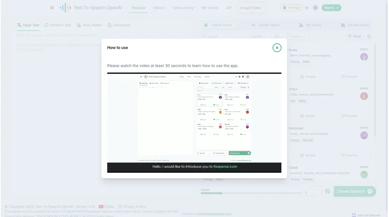The width and height of the screenshot is (389, 217).
Task: Click the Echo voice name
Action: click(293, 50)
